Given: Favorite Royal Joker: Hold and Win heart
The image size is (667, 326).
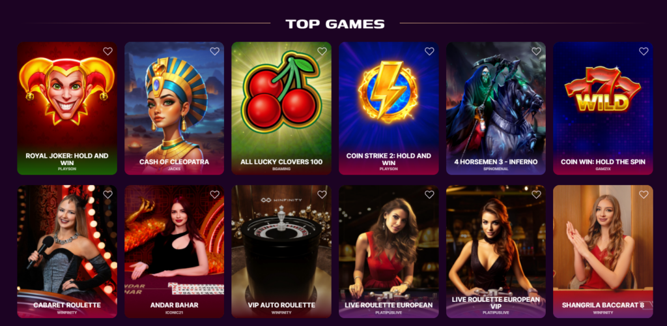Looking at the screenshot, I should pos(108,52).
